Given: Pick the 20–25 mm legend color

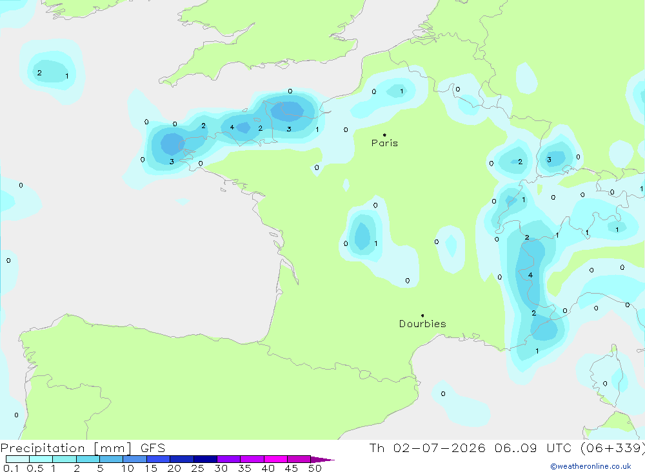Looking at the screenshot, I should tap(182, 459).
